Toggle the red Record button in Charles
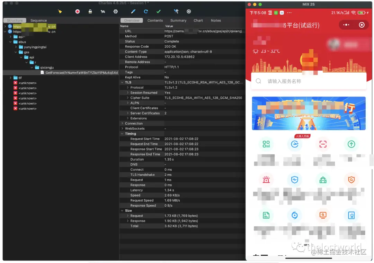 point(78,11)
